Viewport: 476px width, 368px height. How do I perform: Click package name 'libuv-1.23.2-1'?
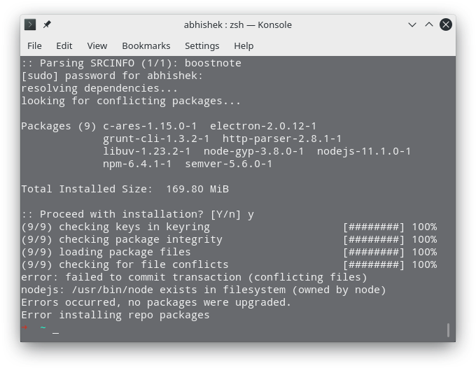point(146,151)
